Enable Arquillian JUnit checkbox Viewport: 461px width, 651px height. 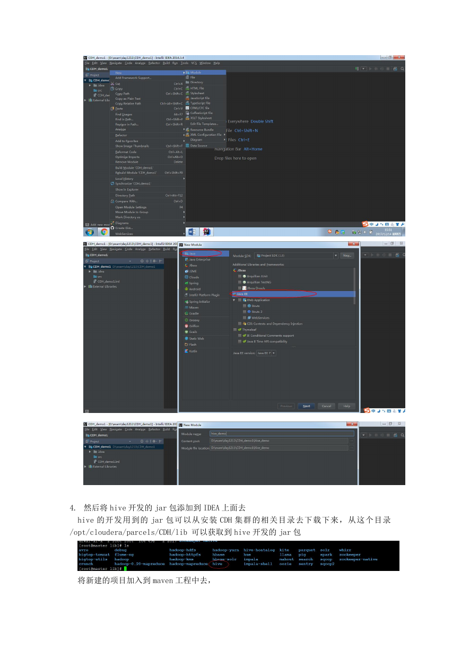[x=240, y=276]
